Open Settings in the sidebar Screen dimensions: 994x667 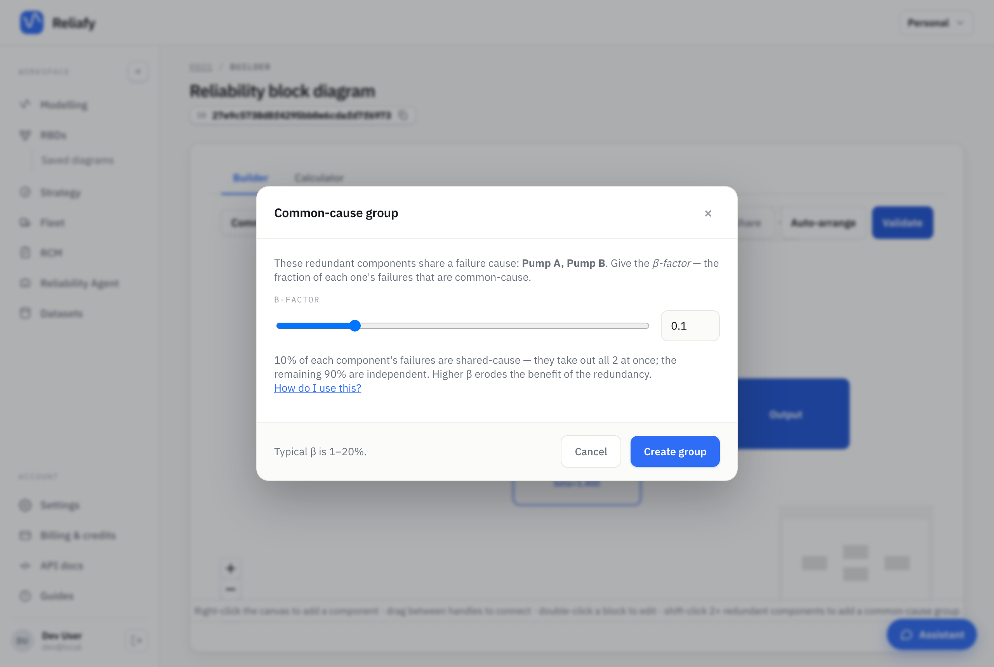pos(60,505)
